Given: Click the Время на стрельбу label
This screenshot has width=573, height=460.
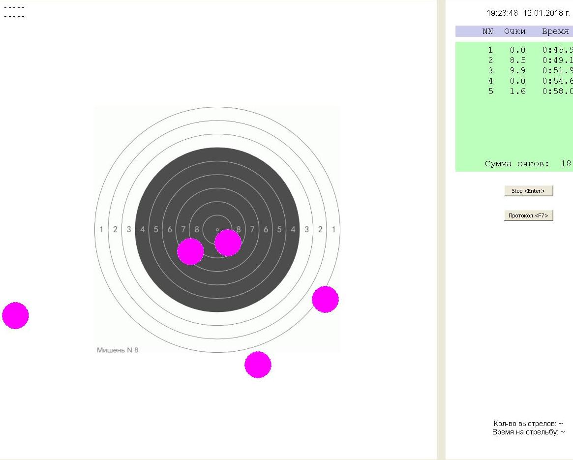Looking at the screenshot, I should coord(528,432).
